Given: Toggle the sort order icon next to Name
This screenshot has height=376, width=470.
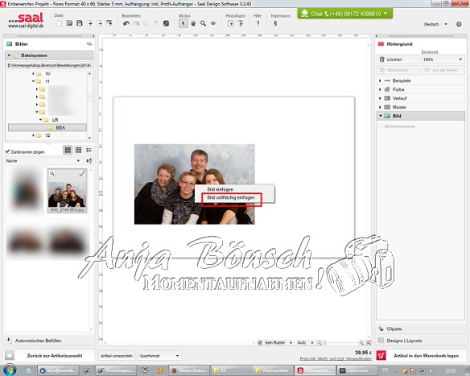Looking at the screenshot, I should 89,161.
